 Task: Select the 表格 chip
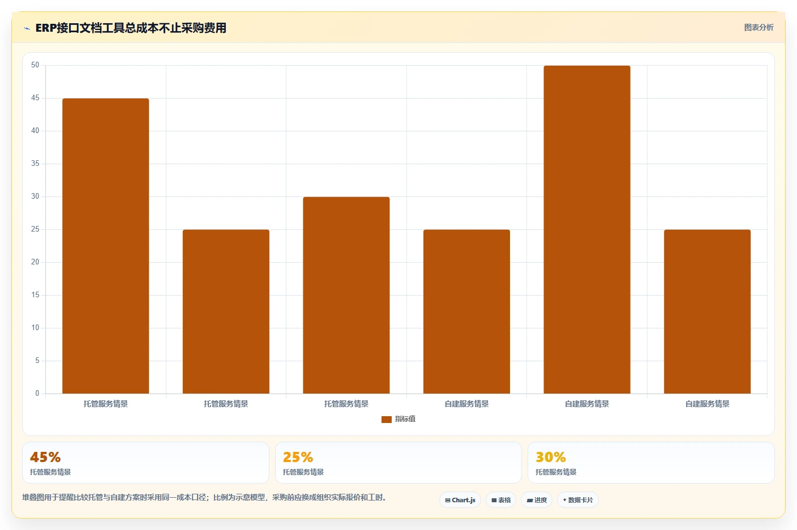(501, 500)
